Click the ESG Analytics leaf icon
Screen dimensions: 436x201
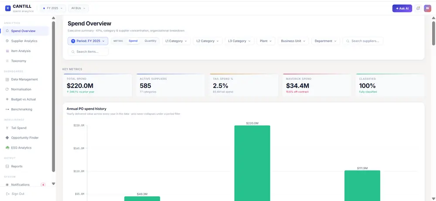7,148
